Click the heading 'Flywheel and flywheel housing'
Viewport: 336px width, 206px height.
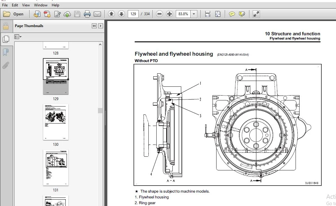click(174, 54)
